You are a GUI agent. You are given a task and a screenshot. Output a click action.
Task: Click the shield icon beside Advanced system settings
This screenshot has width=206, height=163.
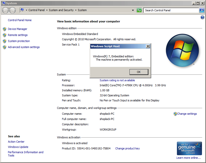pos(5,47)
